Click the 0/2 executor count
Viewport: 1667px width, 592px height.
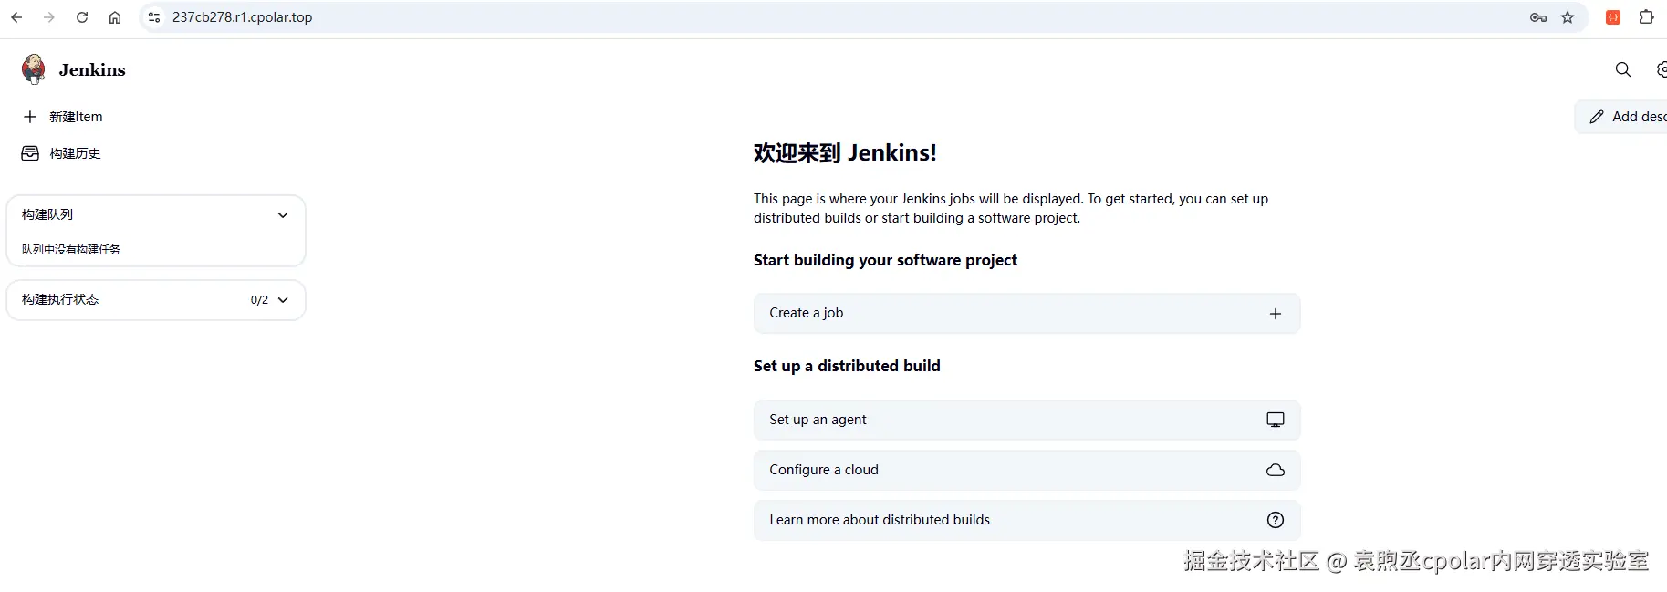click(259, 300)
